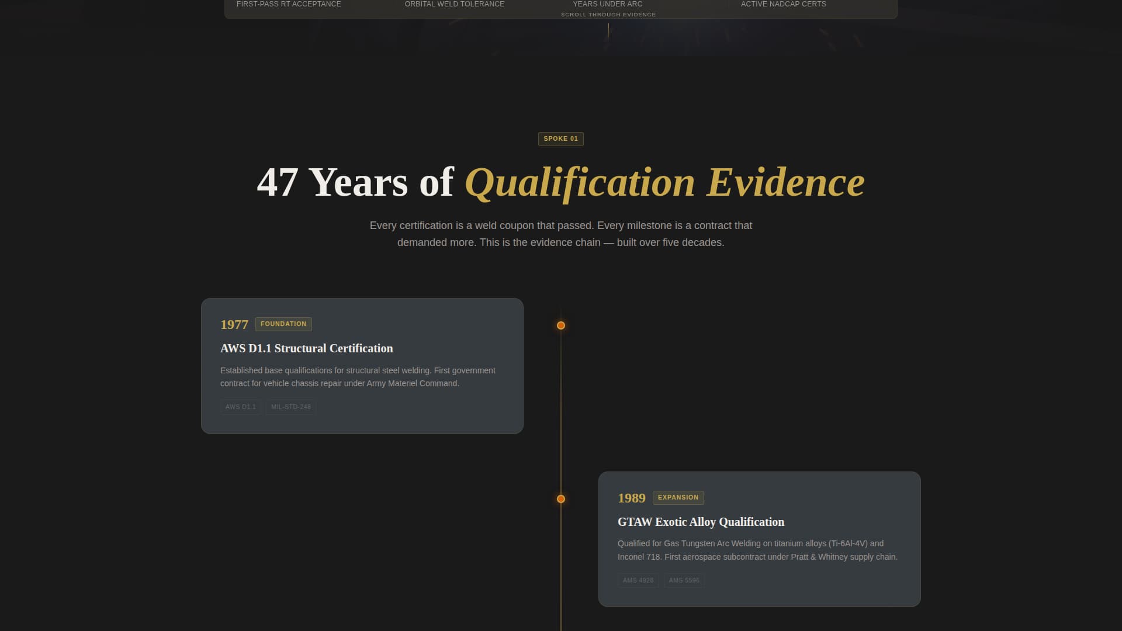
Task: Click the 1977 timeline marker dot
Action: [x=560, y=325]
